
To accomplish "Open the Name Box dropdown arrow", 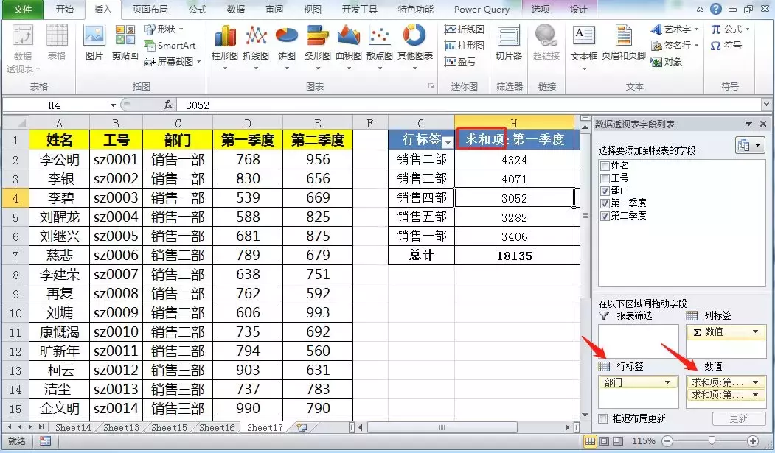I will pyautogui.click(x=113, y=105).
